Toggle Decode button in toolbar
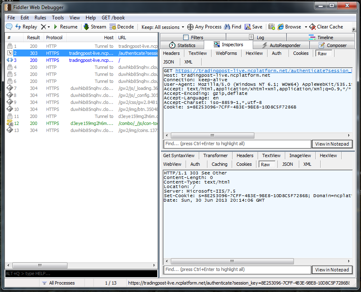This screenshot has width=361, height=292. (122, 27)
